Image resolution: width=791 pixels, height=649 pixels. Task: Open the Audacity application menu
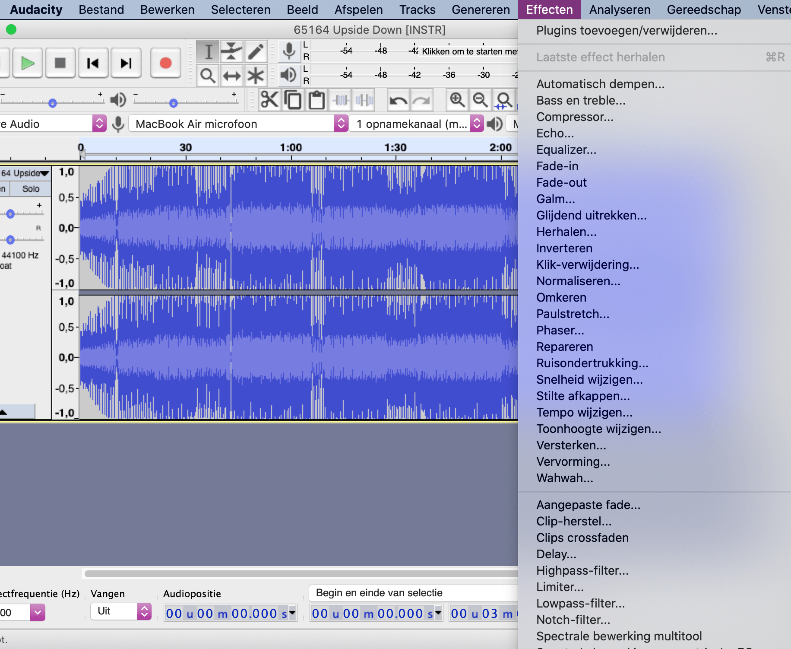click(36, 10)
